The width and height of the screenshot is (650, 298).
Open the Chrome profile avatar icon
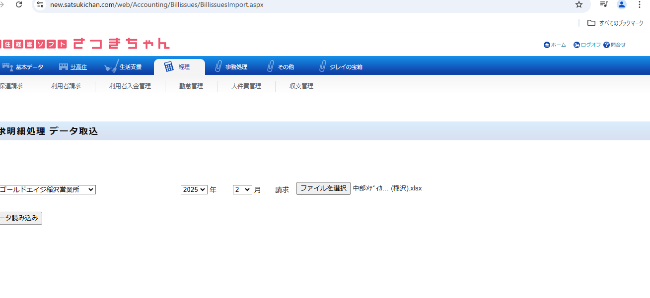point(621,4)
